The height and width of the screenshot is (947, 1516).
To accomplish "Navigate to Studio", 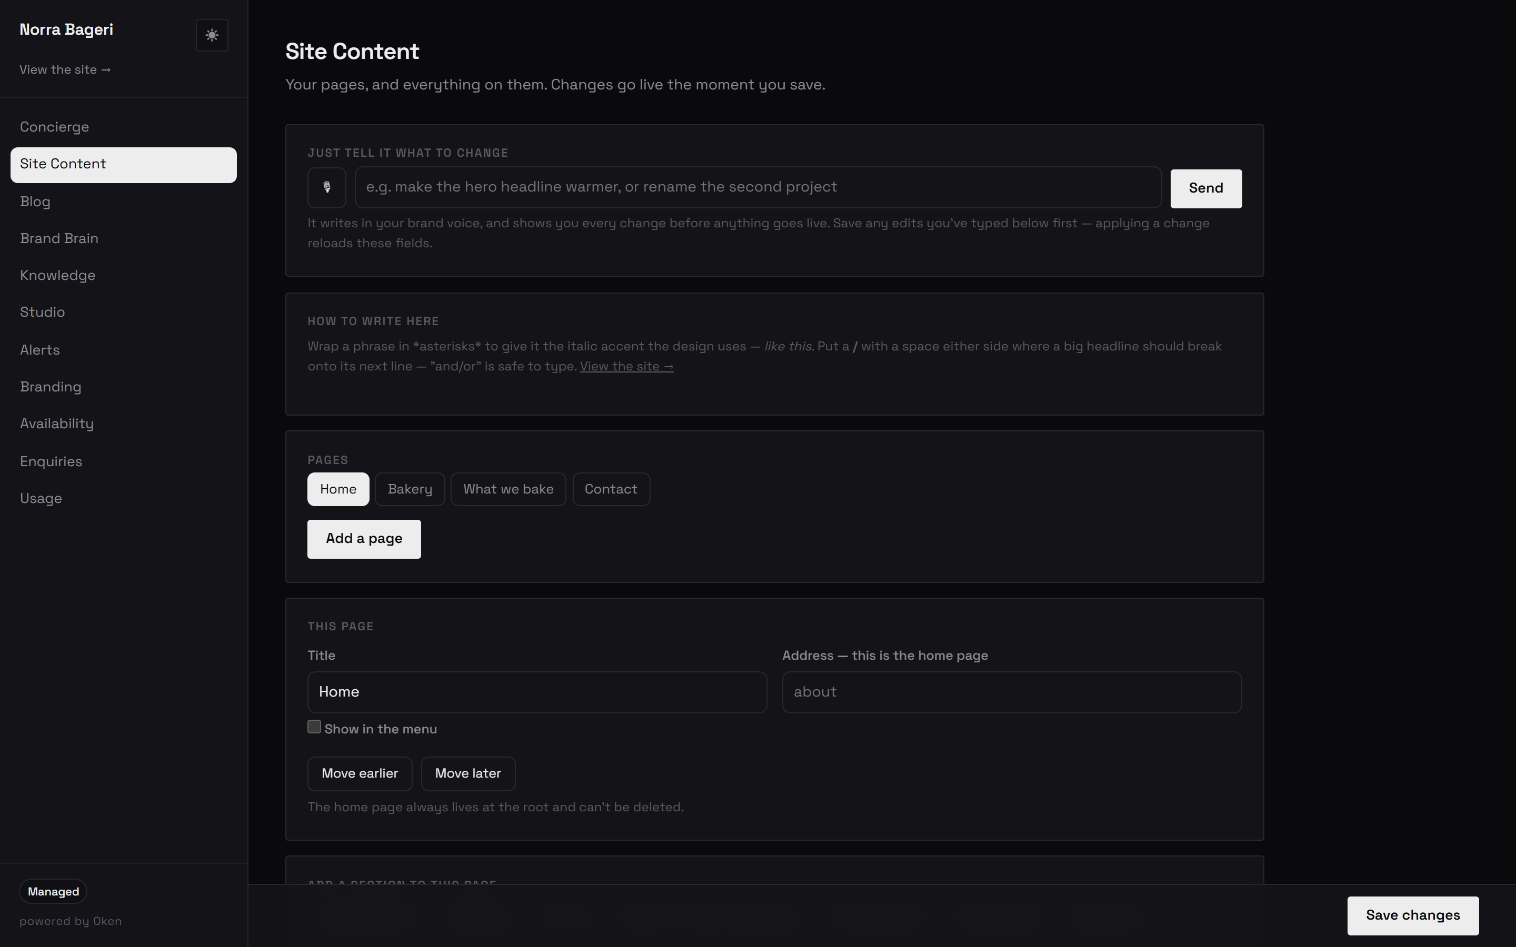I will [x=123, y=313].
